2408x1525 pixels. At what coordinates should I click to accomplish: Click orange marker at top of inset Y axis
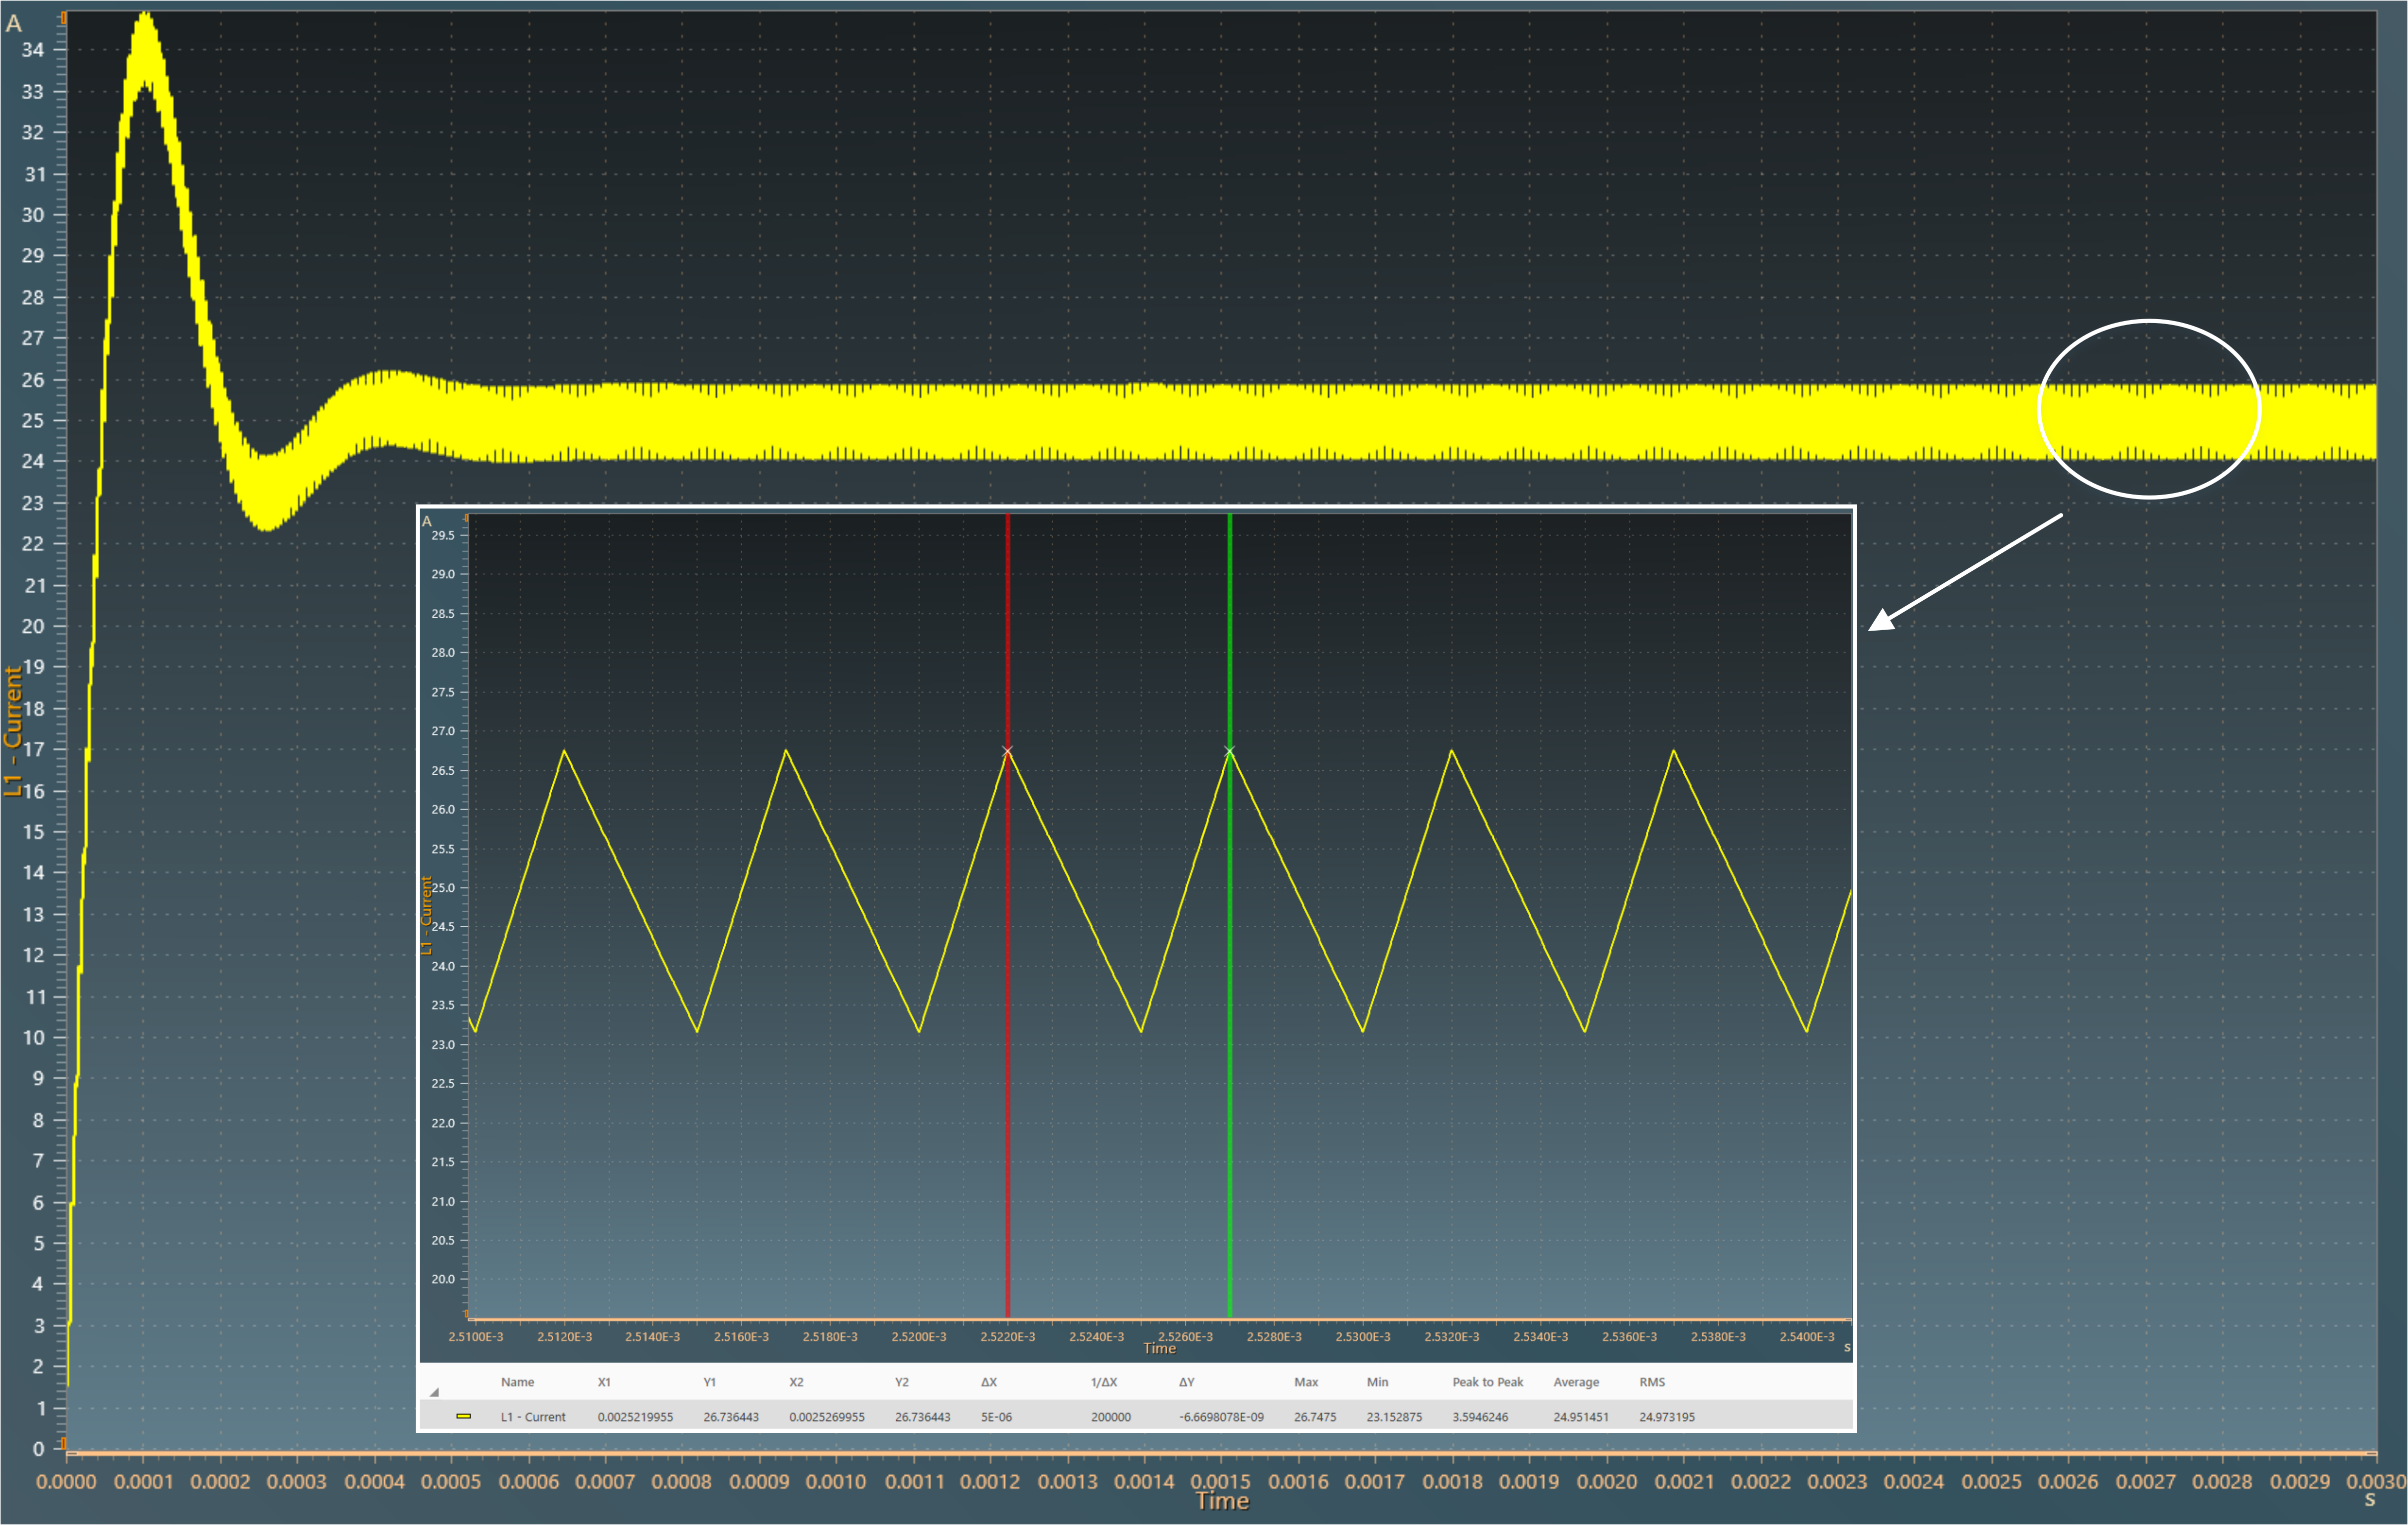point(467,518)
